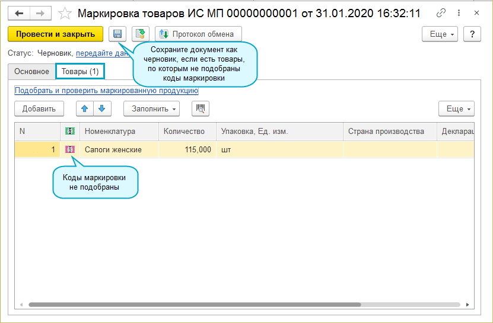This screenshot has height=323, width=493.
Task: Click the horizontal scrollbar thumb
Action: [195, 305]
